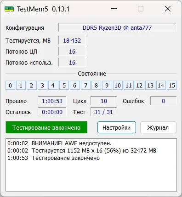Click the last log line at 1:00:53

tap(53, 158)
